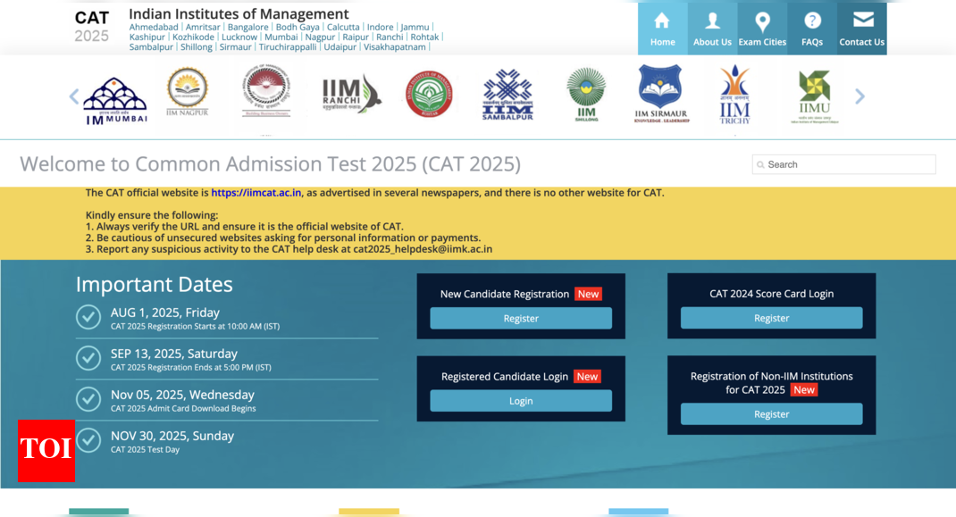Screen dimensions: 956x517
Task: Click the check icon for SEP 13, 2025
Action: click(x=88, y=358)
